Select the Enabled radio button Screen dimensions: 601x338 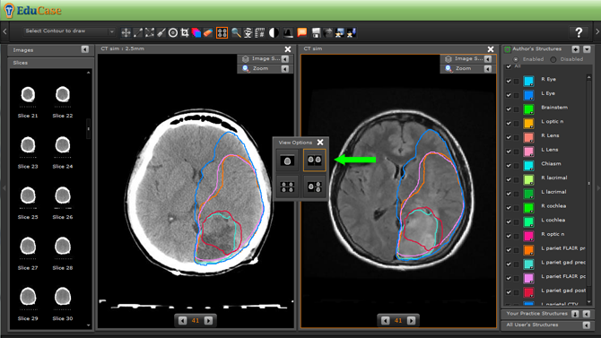[x=516, y=59]
